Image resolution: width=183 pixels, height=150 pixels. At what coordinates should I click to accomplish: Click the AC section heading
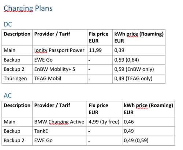8,96
